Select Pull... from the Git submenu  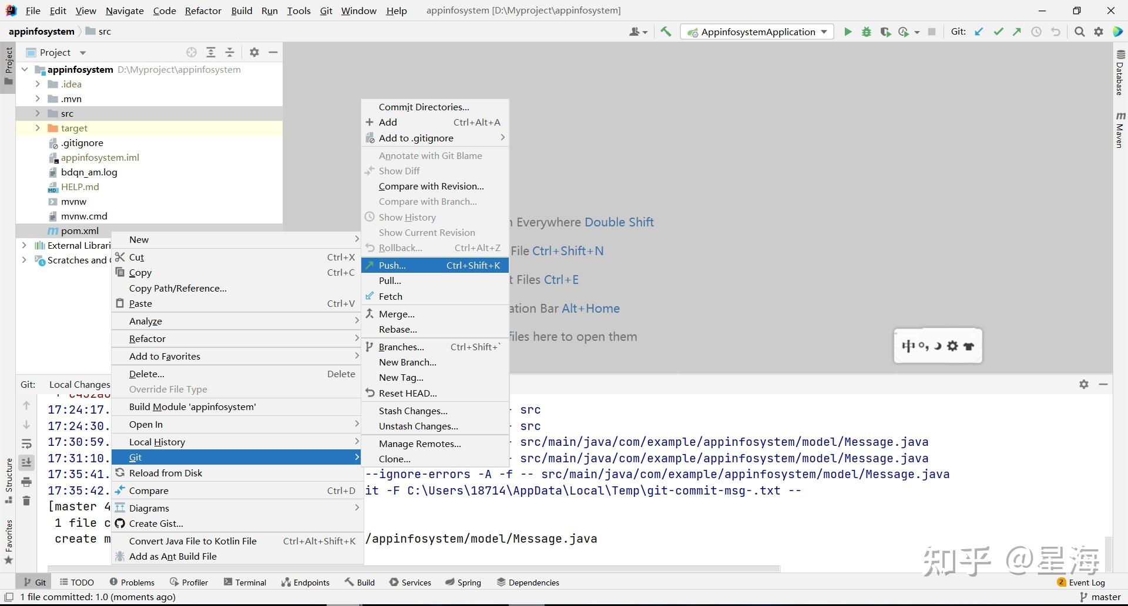[x=435, y=280]
